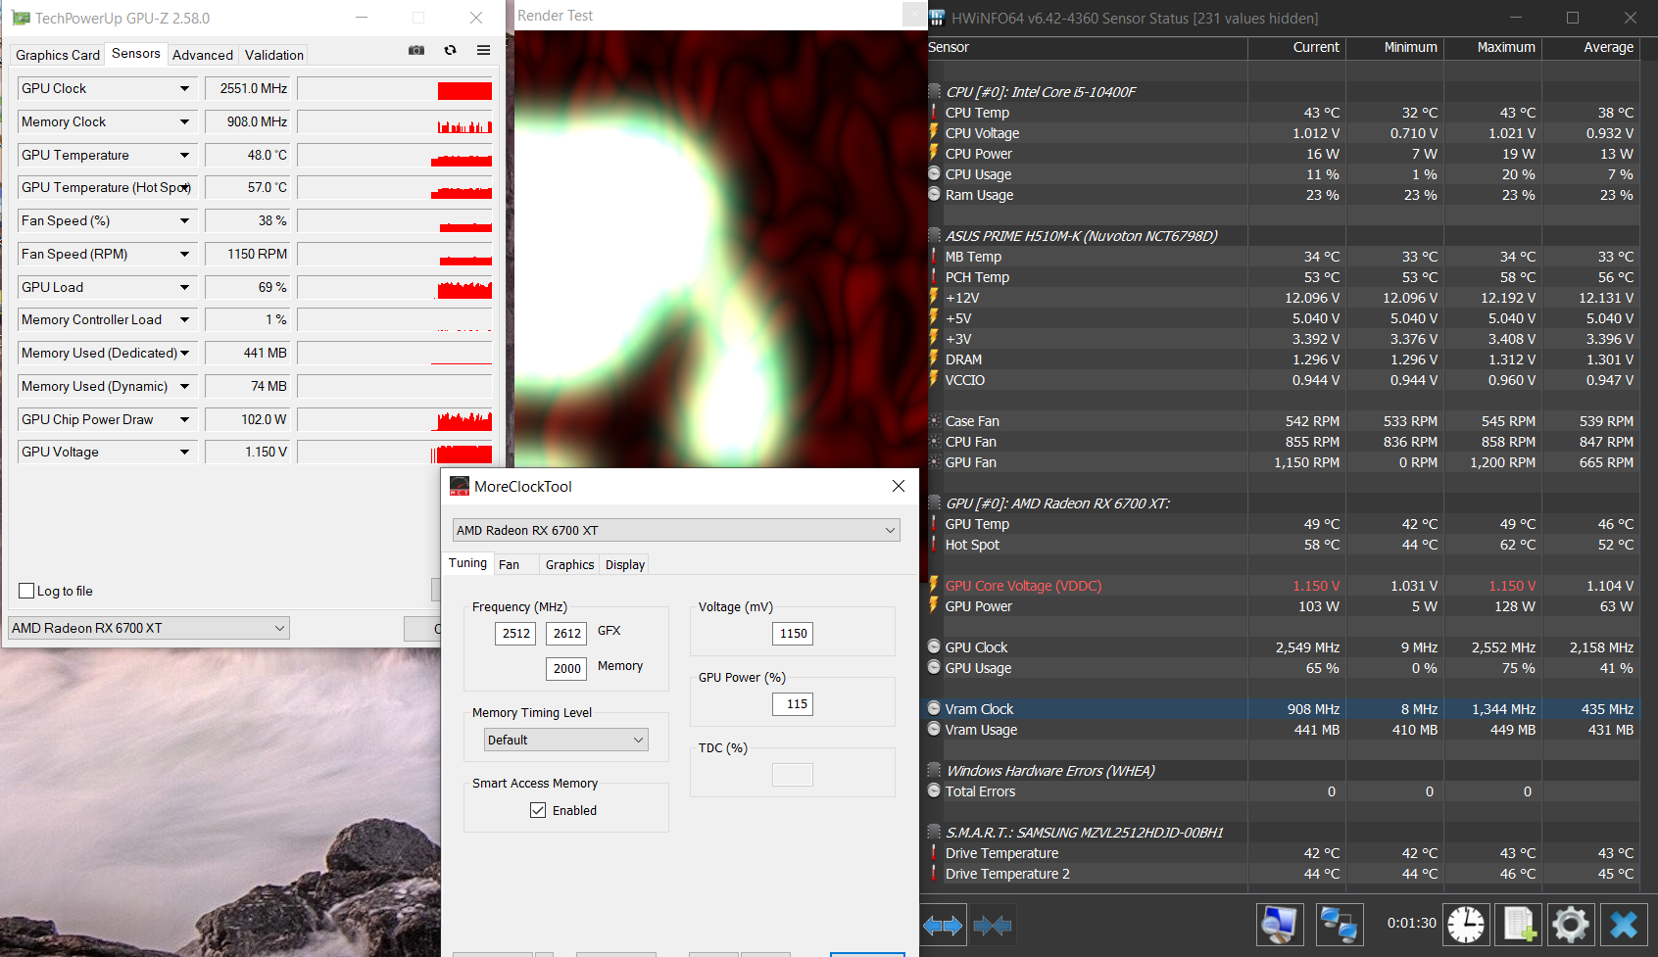This screenshot has height=957, width=1658.
Task: Open the Graphics tab in MoreClockTool
Action: click(570, 564)
